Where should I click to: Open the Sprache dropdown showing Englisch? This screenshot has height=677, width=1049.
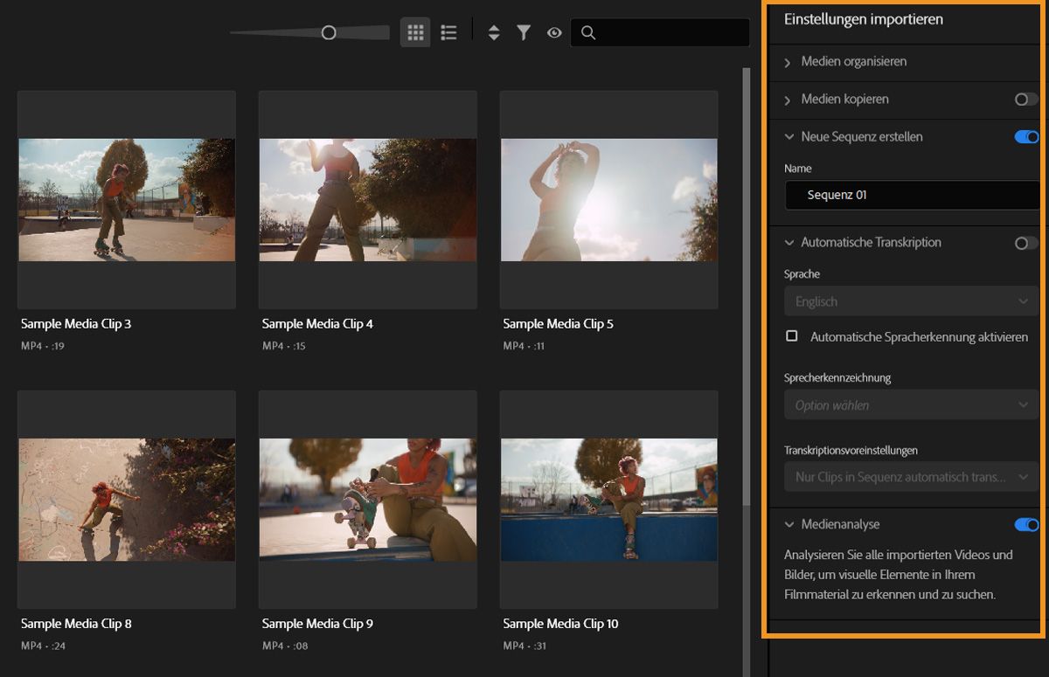pyautogui.click(x=911, y=301)
